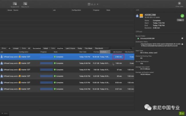Select the Last 2 Hours date filter
Viewport: 186px width, 116px height.
(x=70, y=48)
